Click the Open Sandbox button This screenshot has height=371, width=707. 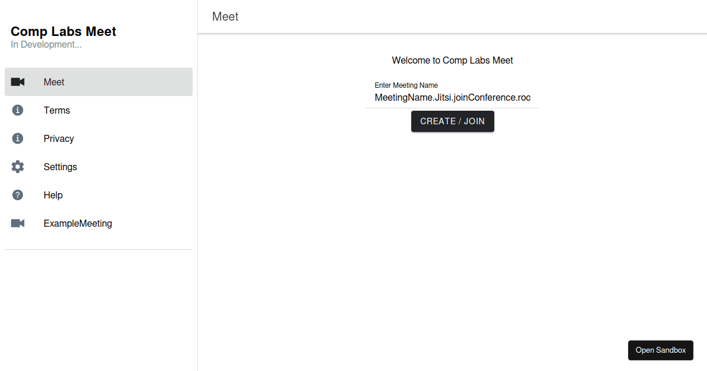coord(660,350)
